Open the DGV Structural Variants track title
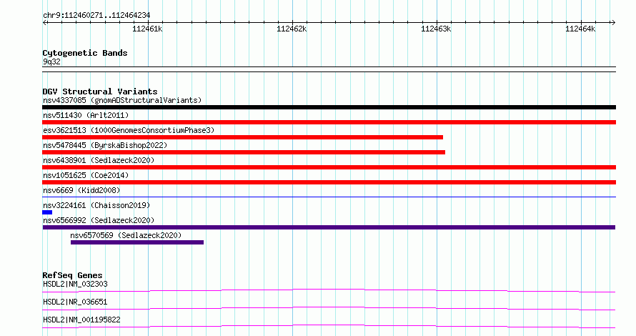The height and width of the screenshot is (336, 636). 100,92
